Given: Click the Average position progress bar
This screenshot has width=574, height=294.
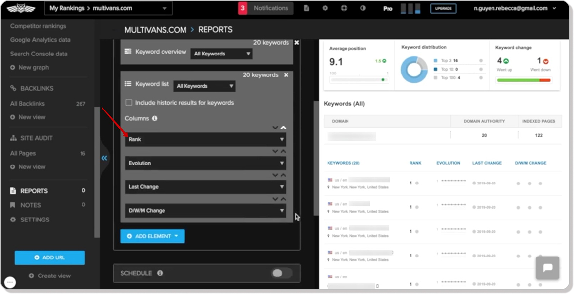Looking at the screenshot, I should click(x=359, y=80).
